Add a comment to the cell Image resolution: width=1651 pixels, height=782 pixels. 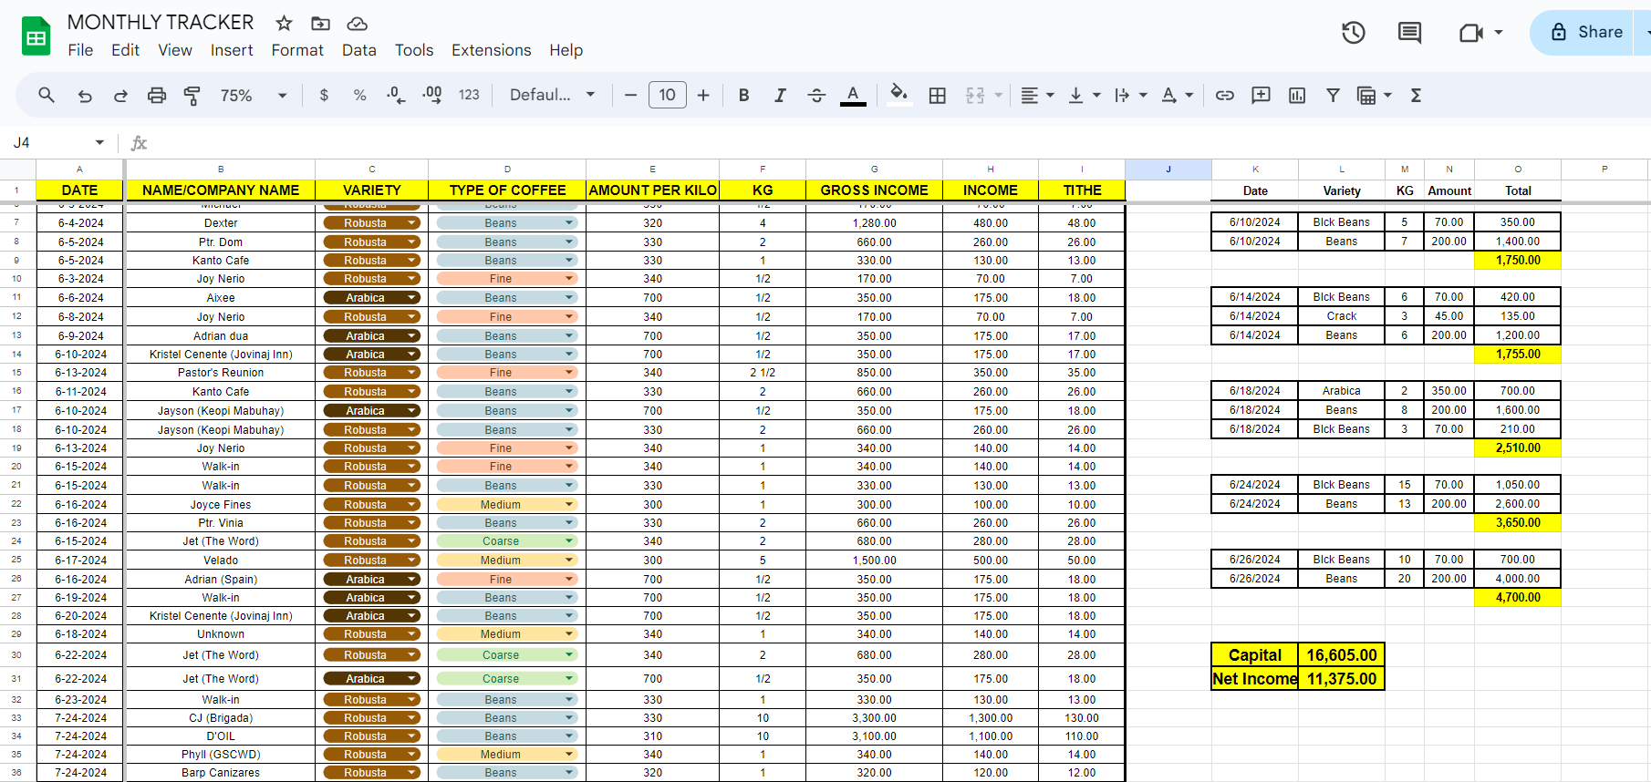(1261, 95)
